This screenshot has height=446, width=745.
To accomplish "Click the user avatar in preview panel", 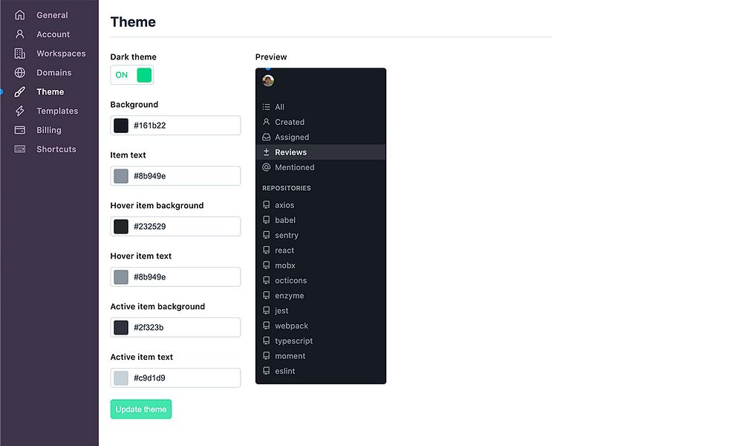I will click(268, 81).
